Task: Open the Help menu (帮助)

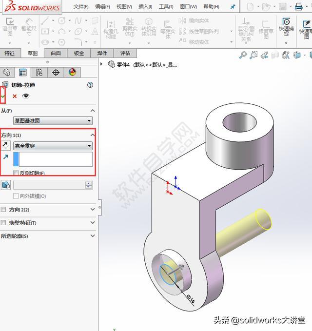Action: click(211, 6)
